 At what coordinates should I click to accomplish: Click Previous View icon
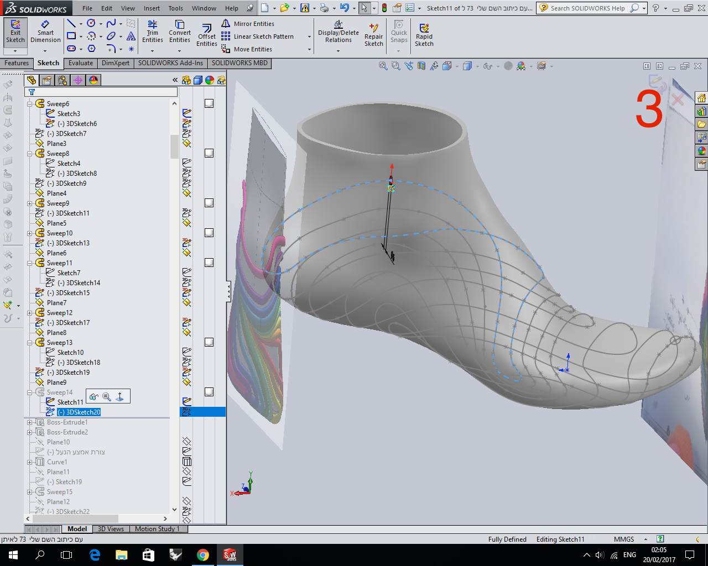coord(409,66)
